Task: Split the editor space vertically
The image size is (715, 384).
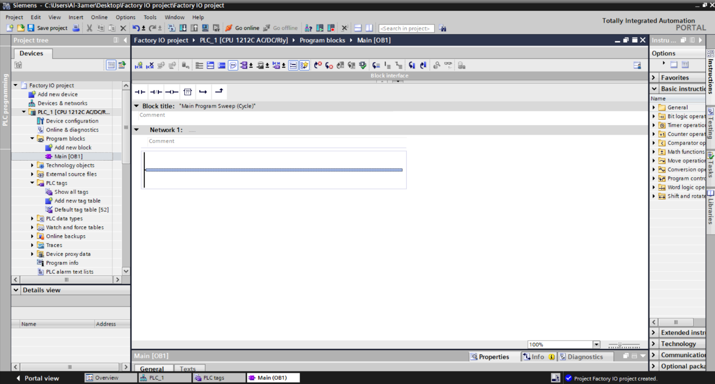Action: tap(369, 28)
